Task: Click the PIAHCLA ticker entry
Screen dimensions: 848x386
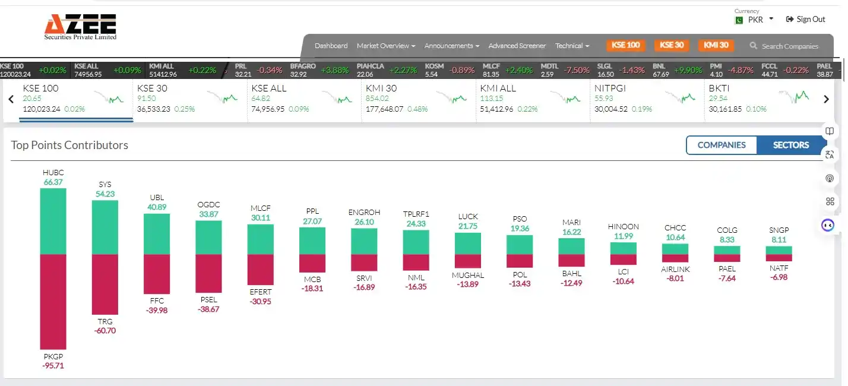Action: tap(387, 70)
